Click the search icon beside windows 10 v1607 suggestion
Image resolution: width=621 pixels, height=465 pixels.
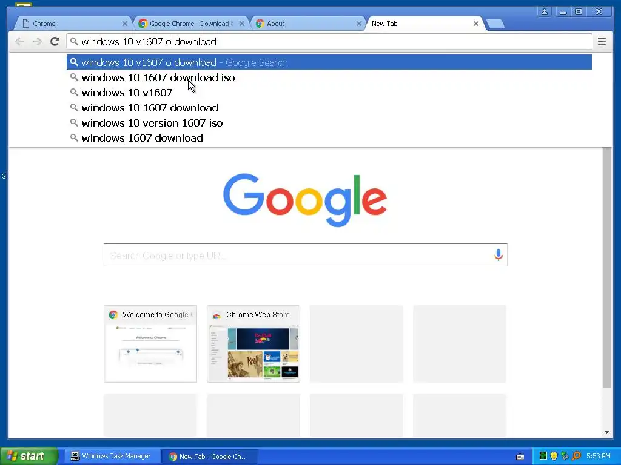pos(73,92)
